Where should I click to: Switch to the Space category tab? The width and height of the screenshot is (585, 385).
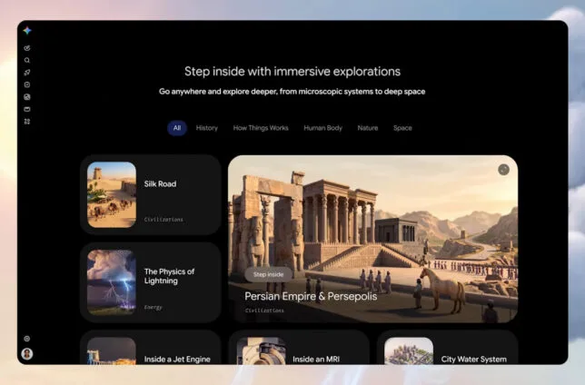pyautogui.click(x=402, y=128)
